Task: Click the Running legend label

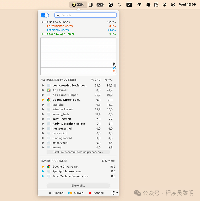Action: pos(58,193)
